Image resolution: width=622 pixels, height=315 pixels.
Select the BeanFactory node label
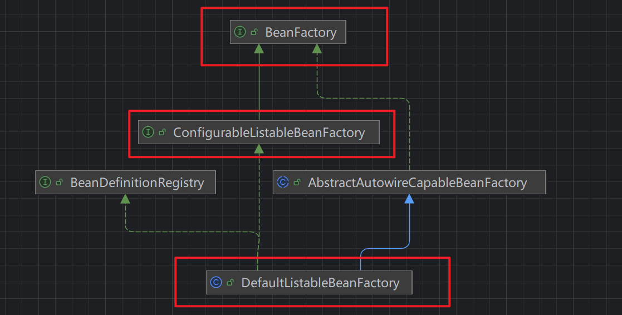301,32
